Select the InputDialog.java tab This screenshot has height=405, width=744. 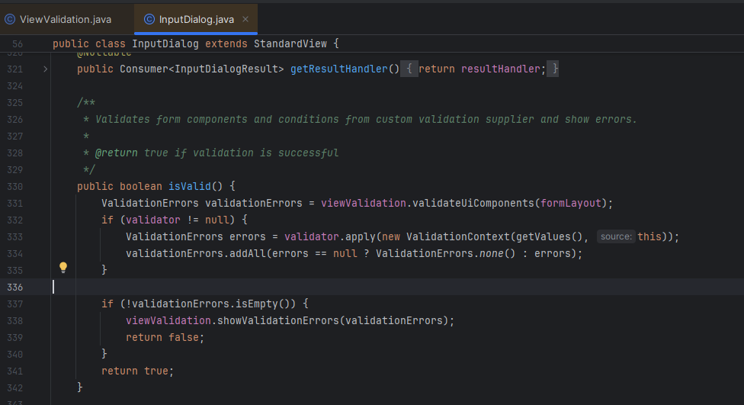[x=196, y=20]
